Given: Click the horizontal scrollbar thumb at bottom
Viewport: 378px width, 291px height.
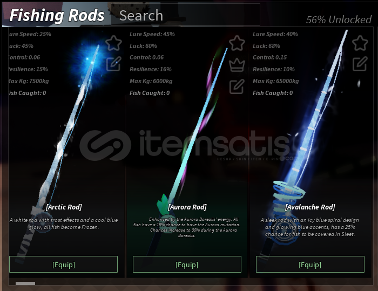Looking at the screenshot, I should point(25,283).
